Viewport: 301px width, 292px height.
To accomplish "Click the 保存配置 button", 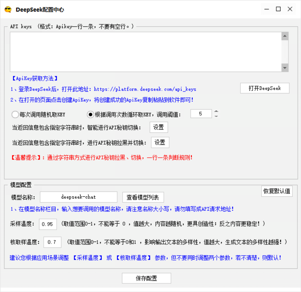I will 147,278.
